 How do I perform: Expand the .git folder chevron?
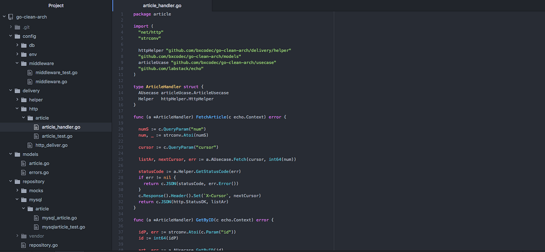click(11, 27)
